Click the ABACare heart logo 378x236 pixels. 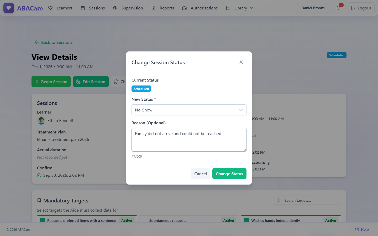click(x=9, y=8)
